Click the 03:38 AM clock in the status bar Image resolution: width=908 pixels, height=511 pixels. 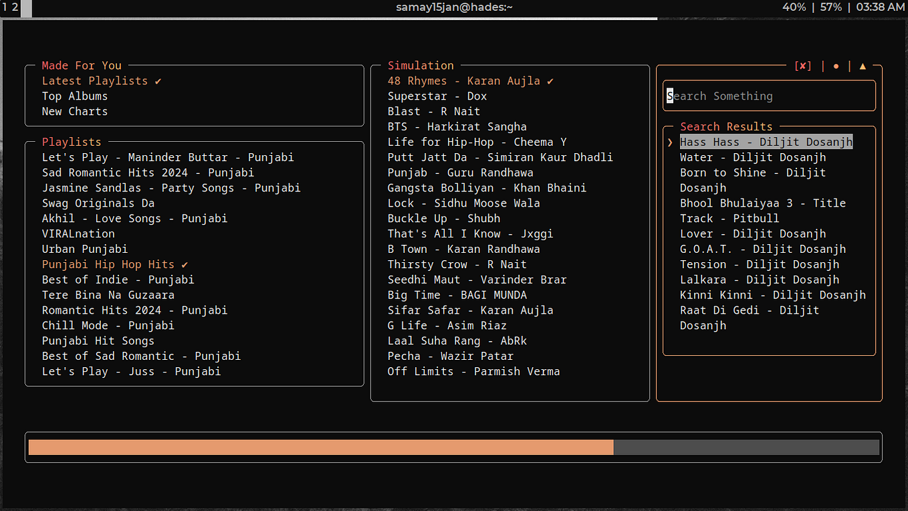click(881, 7)
